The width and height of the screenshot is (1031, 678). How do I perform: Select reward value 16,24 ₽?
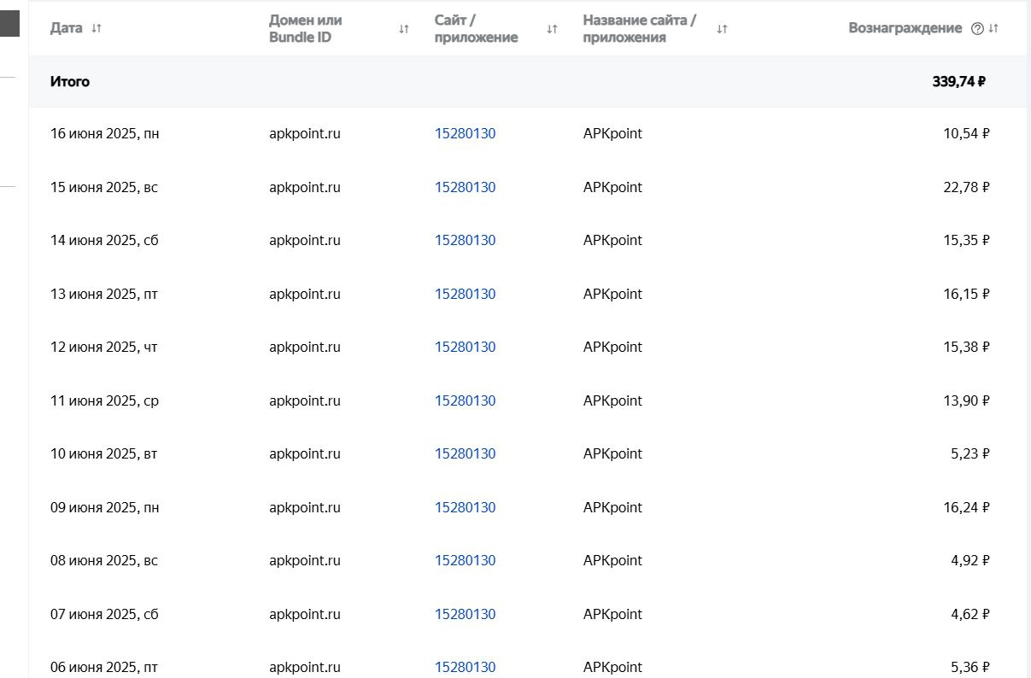[966, 507]
